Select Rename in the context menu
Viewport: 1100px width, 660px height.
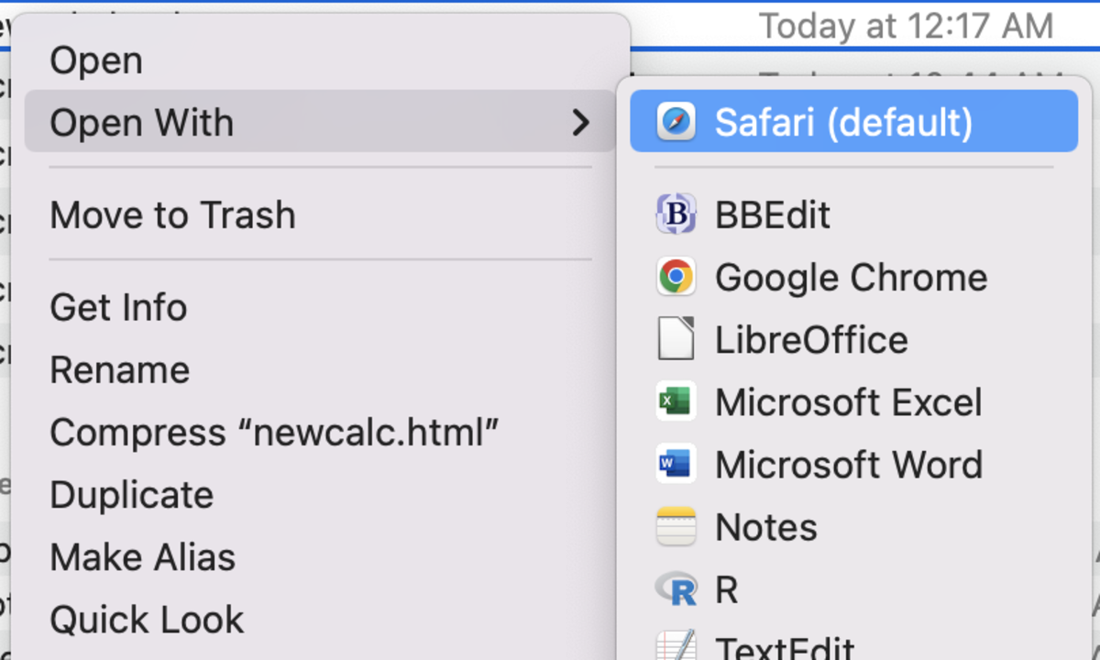[120, 370]
